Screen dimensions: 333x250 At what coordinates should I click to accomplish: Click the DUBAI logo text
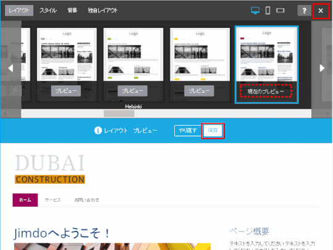click(x=50, y=163)
